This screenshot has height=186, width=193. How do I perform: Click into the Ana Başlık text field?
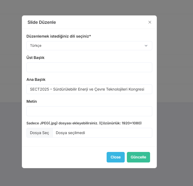click(x=89, y=89)
